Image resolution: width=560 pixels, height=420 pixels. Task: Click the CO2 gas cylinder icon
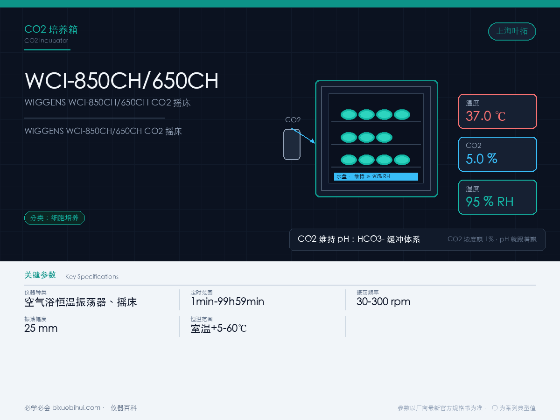[292, 144]
